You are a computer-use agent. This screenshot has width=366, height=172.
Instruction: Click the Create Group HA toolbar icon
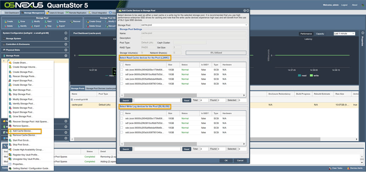point(87,21)
